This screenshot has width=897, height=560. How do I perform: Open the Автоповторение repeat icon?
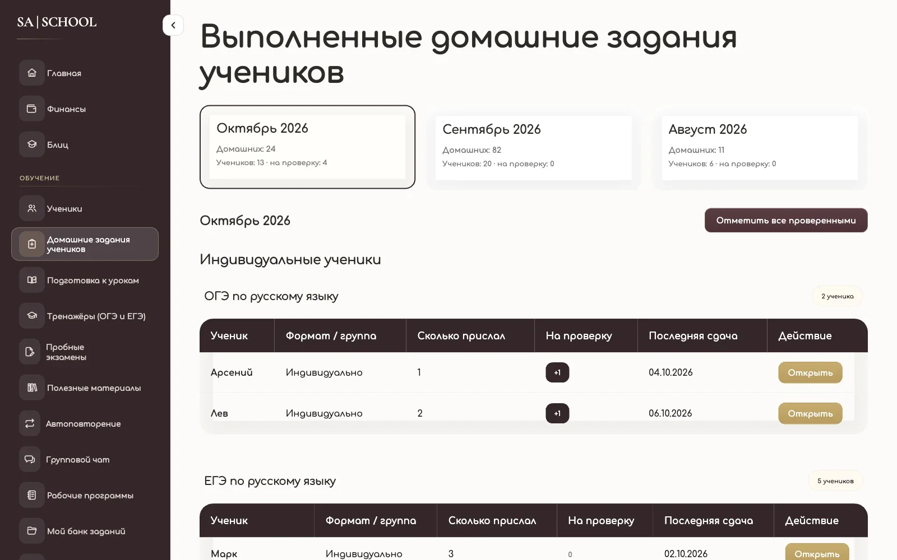[30, 423]
